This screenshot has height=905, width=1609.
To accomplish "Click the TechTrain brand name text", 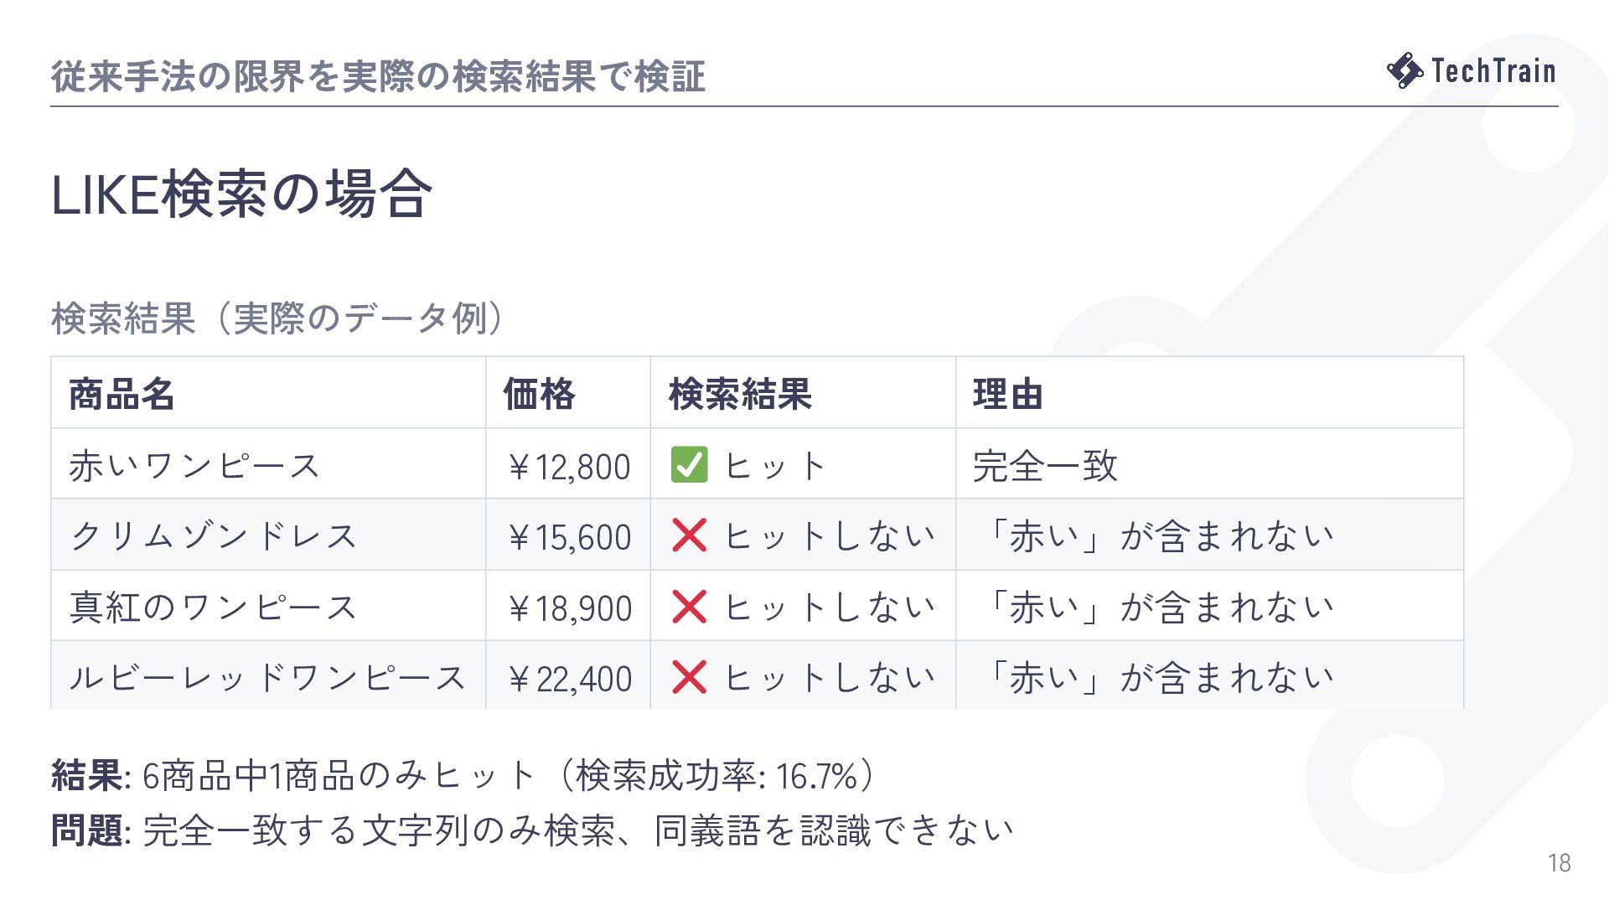I will point(1493,70).
